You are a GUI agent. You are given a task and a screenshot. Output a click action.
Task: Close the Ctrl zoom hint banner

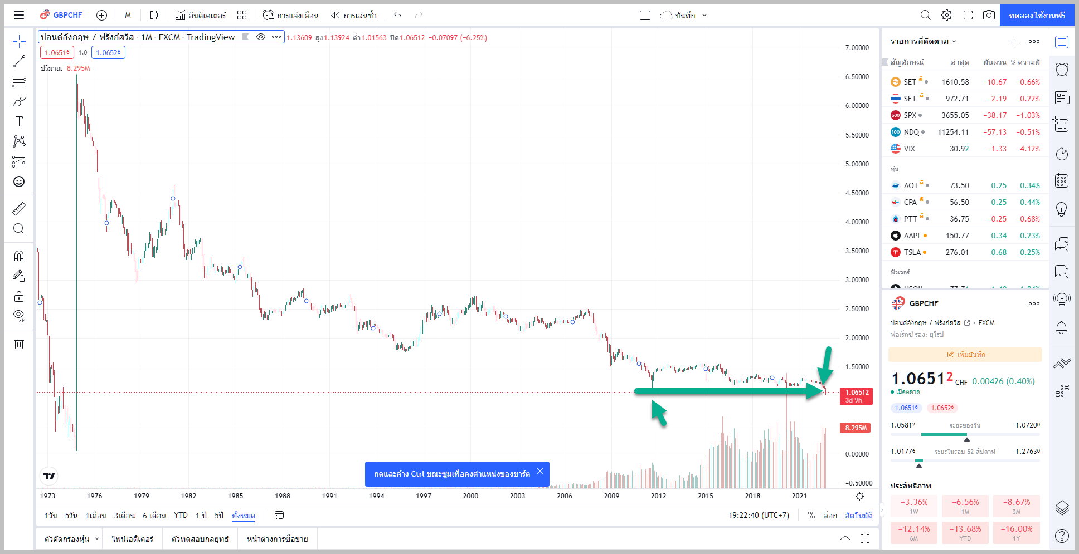pos(539,471)
